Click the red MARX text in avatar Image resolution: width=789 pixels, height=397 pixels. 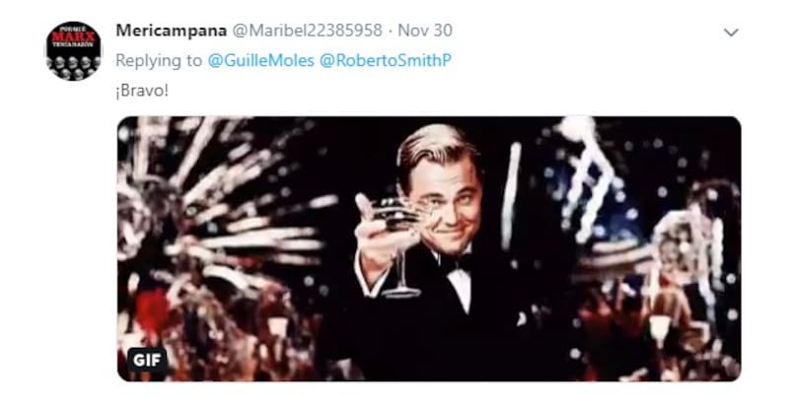tap(73, 36)
